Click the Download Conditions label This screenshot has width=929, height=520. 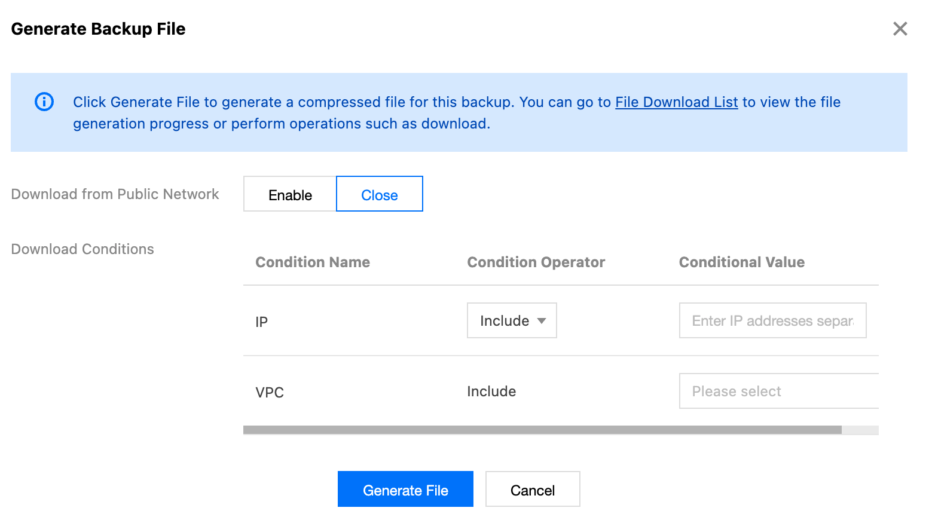point(82,249)
